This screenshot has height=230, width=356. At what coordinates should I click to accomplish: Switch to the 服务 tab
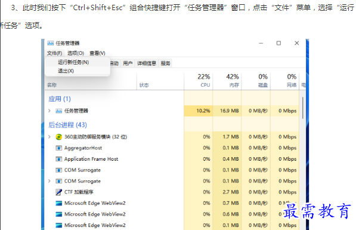click(x=165, y=63)
